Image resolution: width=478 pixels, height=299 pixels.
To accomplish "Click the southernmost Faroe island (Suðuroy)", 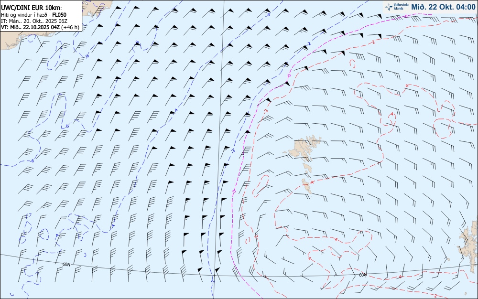I will pos(307,186).
